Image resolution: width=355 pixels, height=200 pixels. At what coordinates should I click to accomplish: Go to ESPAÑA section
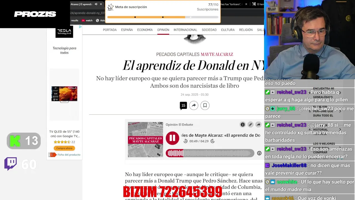pos(127,30)
